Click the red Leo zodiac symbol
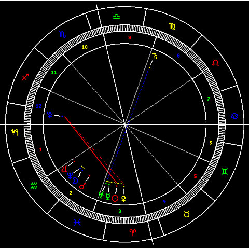 coord(216,63)
